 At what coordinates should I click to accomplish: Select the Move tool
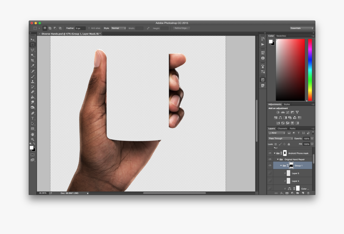coord(33,39)
